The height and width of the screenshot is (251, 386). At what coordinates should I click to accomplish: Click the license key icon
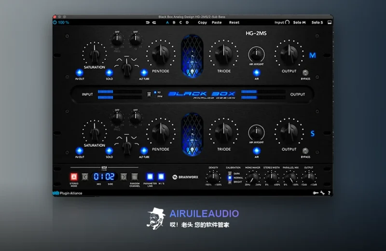[x=316, y=193]
